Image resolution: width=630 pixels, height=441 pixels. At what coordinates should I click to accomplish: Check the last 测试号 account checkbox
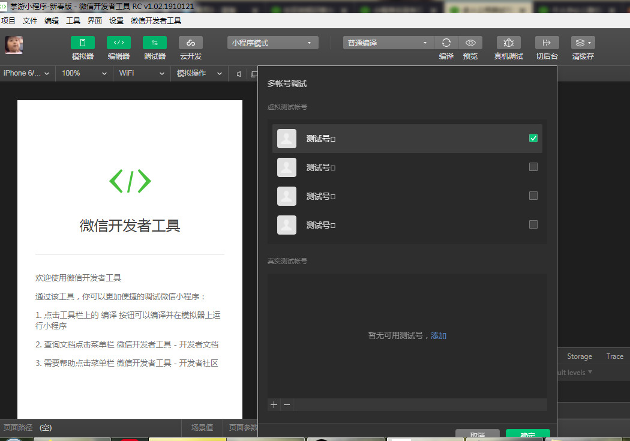click(x=533, y=224)
